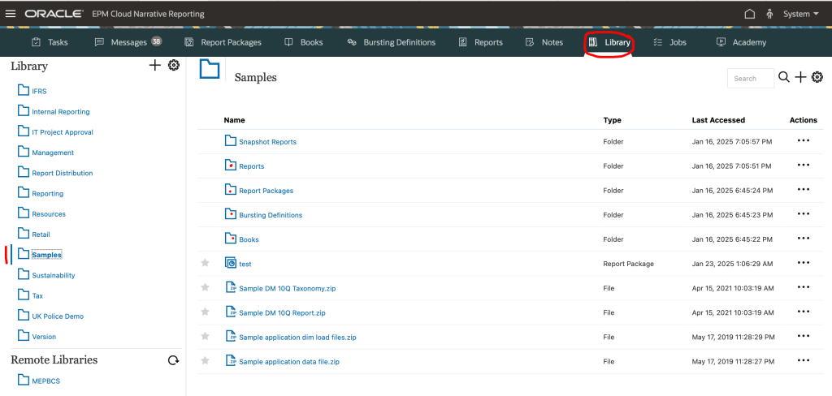The height and width of the screenshot is (396, 832).
Task: Open the accessibility settings icon
Action: 769,14
